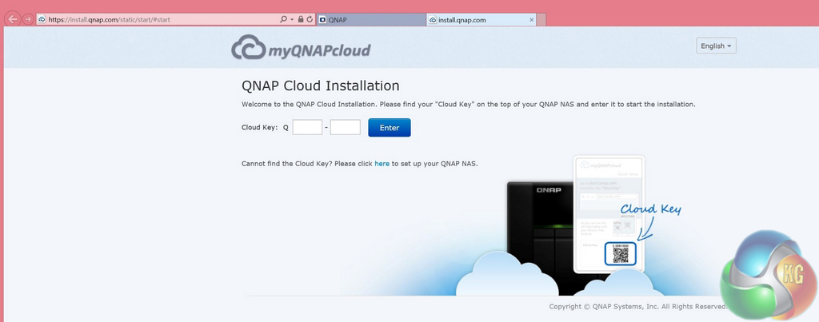819x322 pixels.
Task: Click the address bar URL text
Action: [x=109, y=20]
